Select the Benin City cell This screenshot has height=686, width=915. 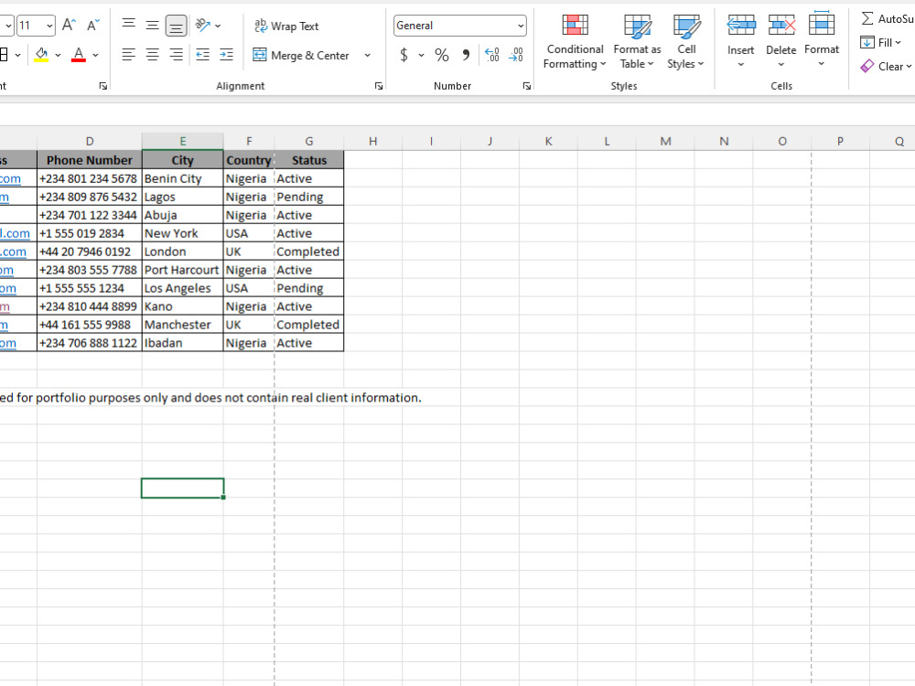(x=183, y=178)
